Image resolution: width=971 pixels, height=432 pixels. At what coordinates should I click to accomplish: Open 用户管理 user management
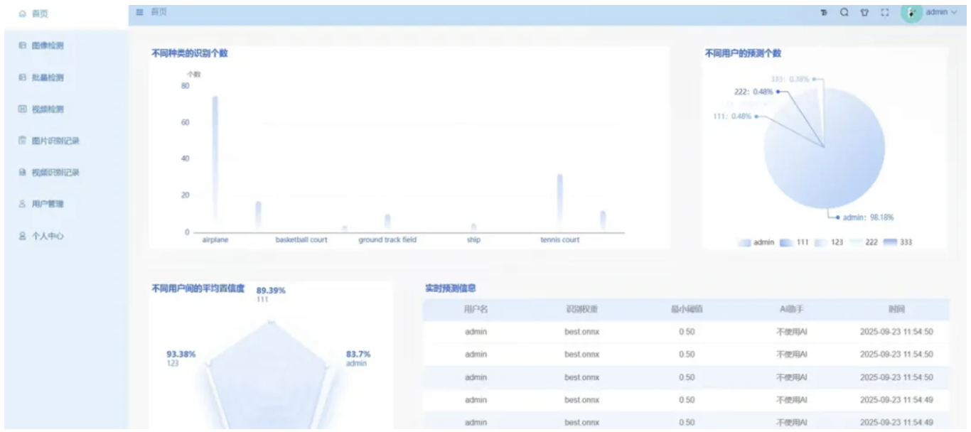(41, 204)
